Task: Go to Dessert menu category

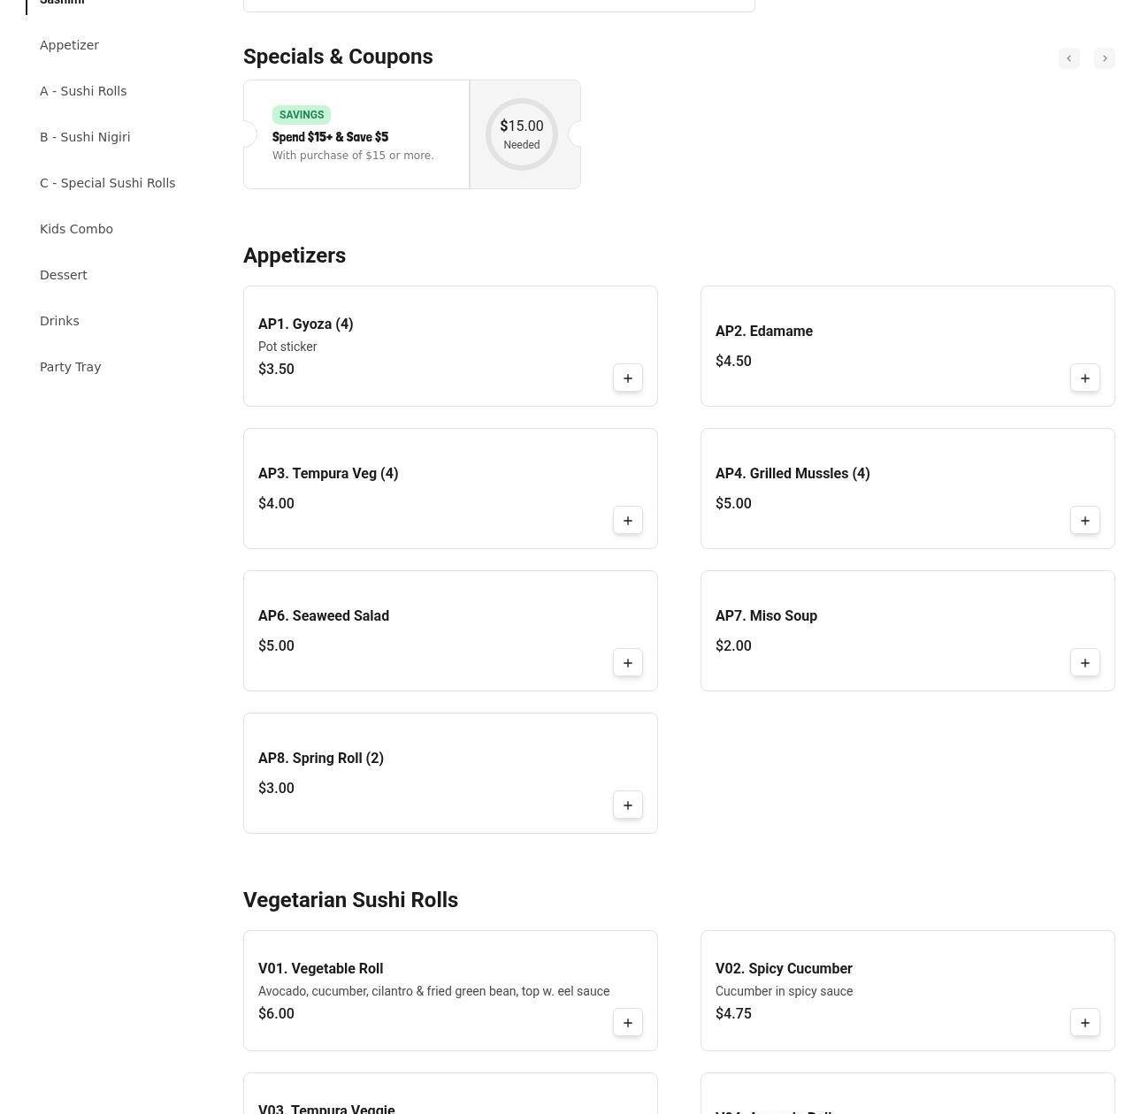Action: [64, 275]
